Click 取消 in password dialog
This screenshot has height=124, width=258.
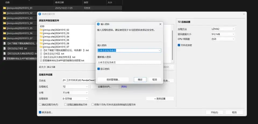point(155,80)
